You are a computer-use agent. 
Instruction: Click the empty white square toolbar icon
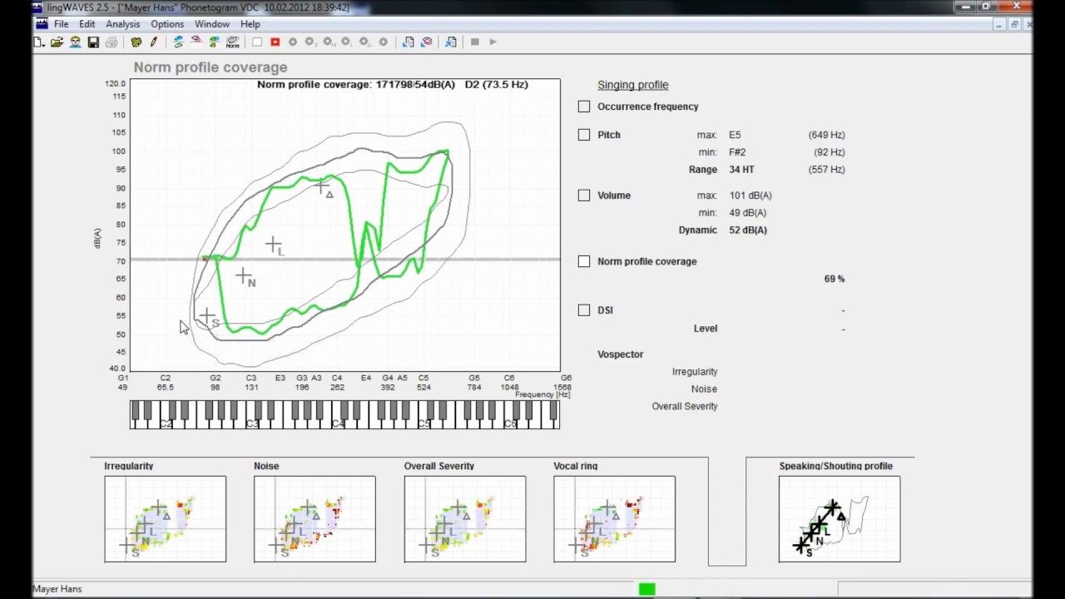257,42
